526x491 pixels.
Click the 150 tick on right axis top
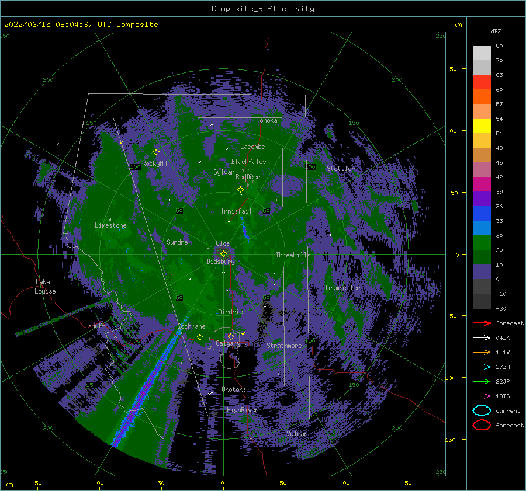pyautogui.click(x=451, y=69)
